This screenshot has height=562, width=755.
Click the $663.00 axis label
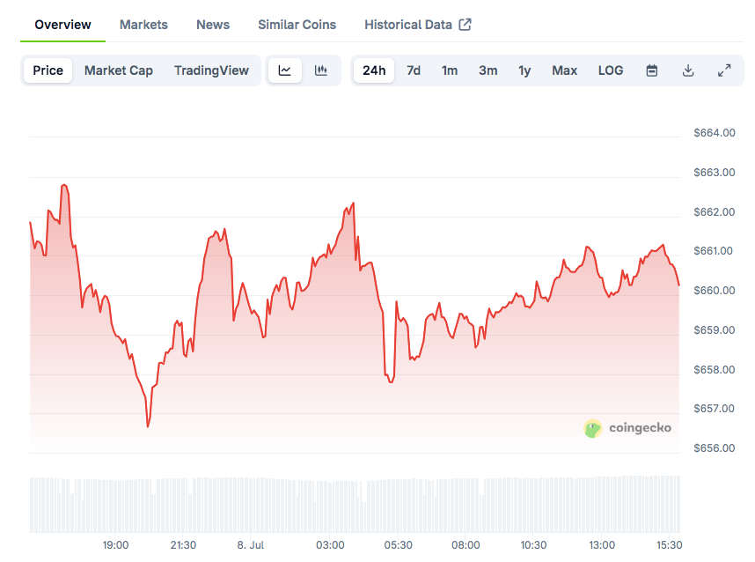pos(714,172)
